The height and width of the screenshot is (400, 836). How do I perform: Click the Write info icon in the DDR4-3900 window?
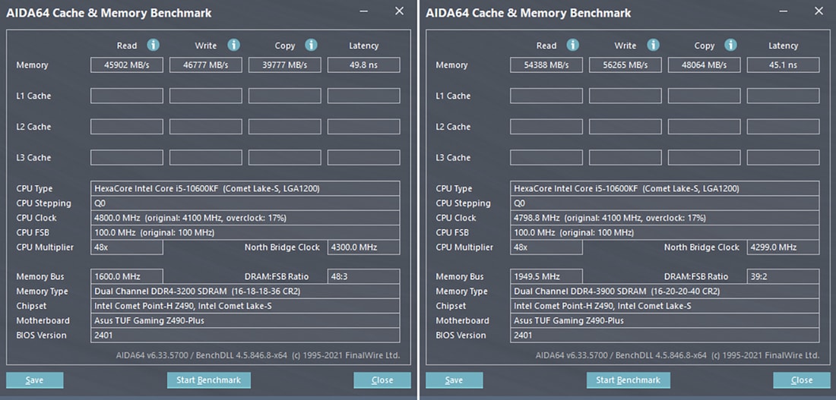pyautogui.click(x=653, y=46)
